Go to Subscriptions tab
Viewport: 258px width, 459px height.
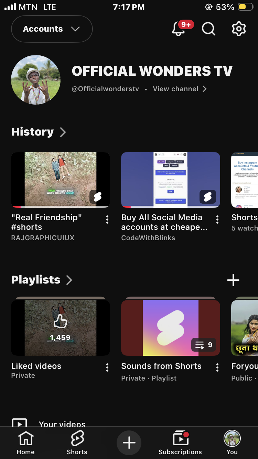(180, 443)
